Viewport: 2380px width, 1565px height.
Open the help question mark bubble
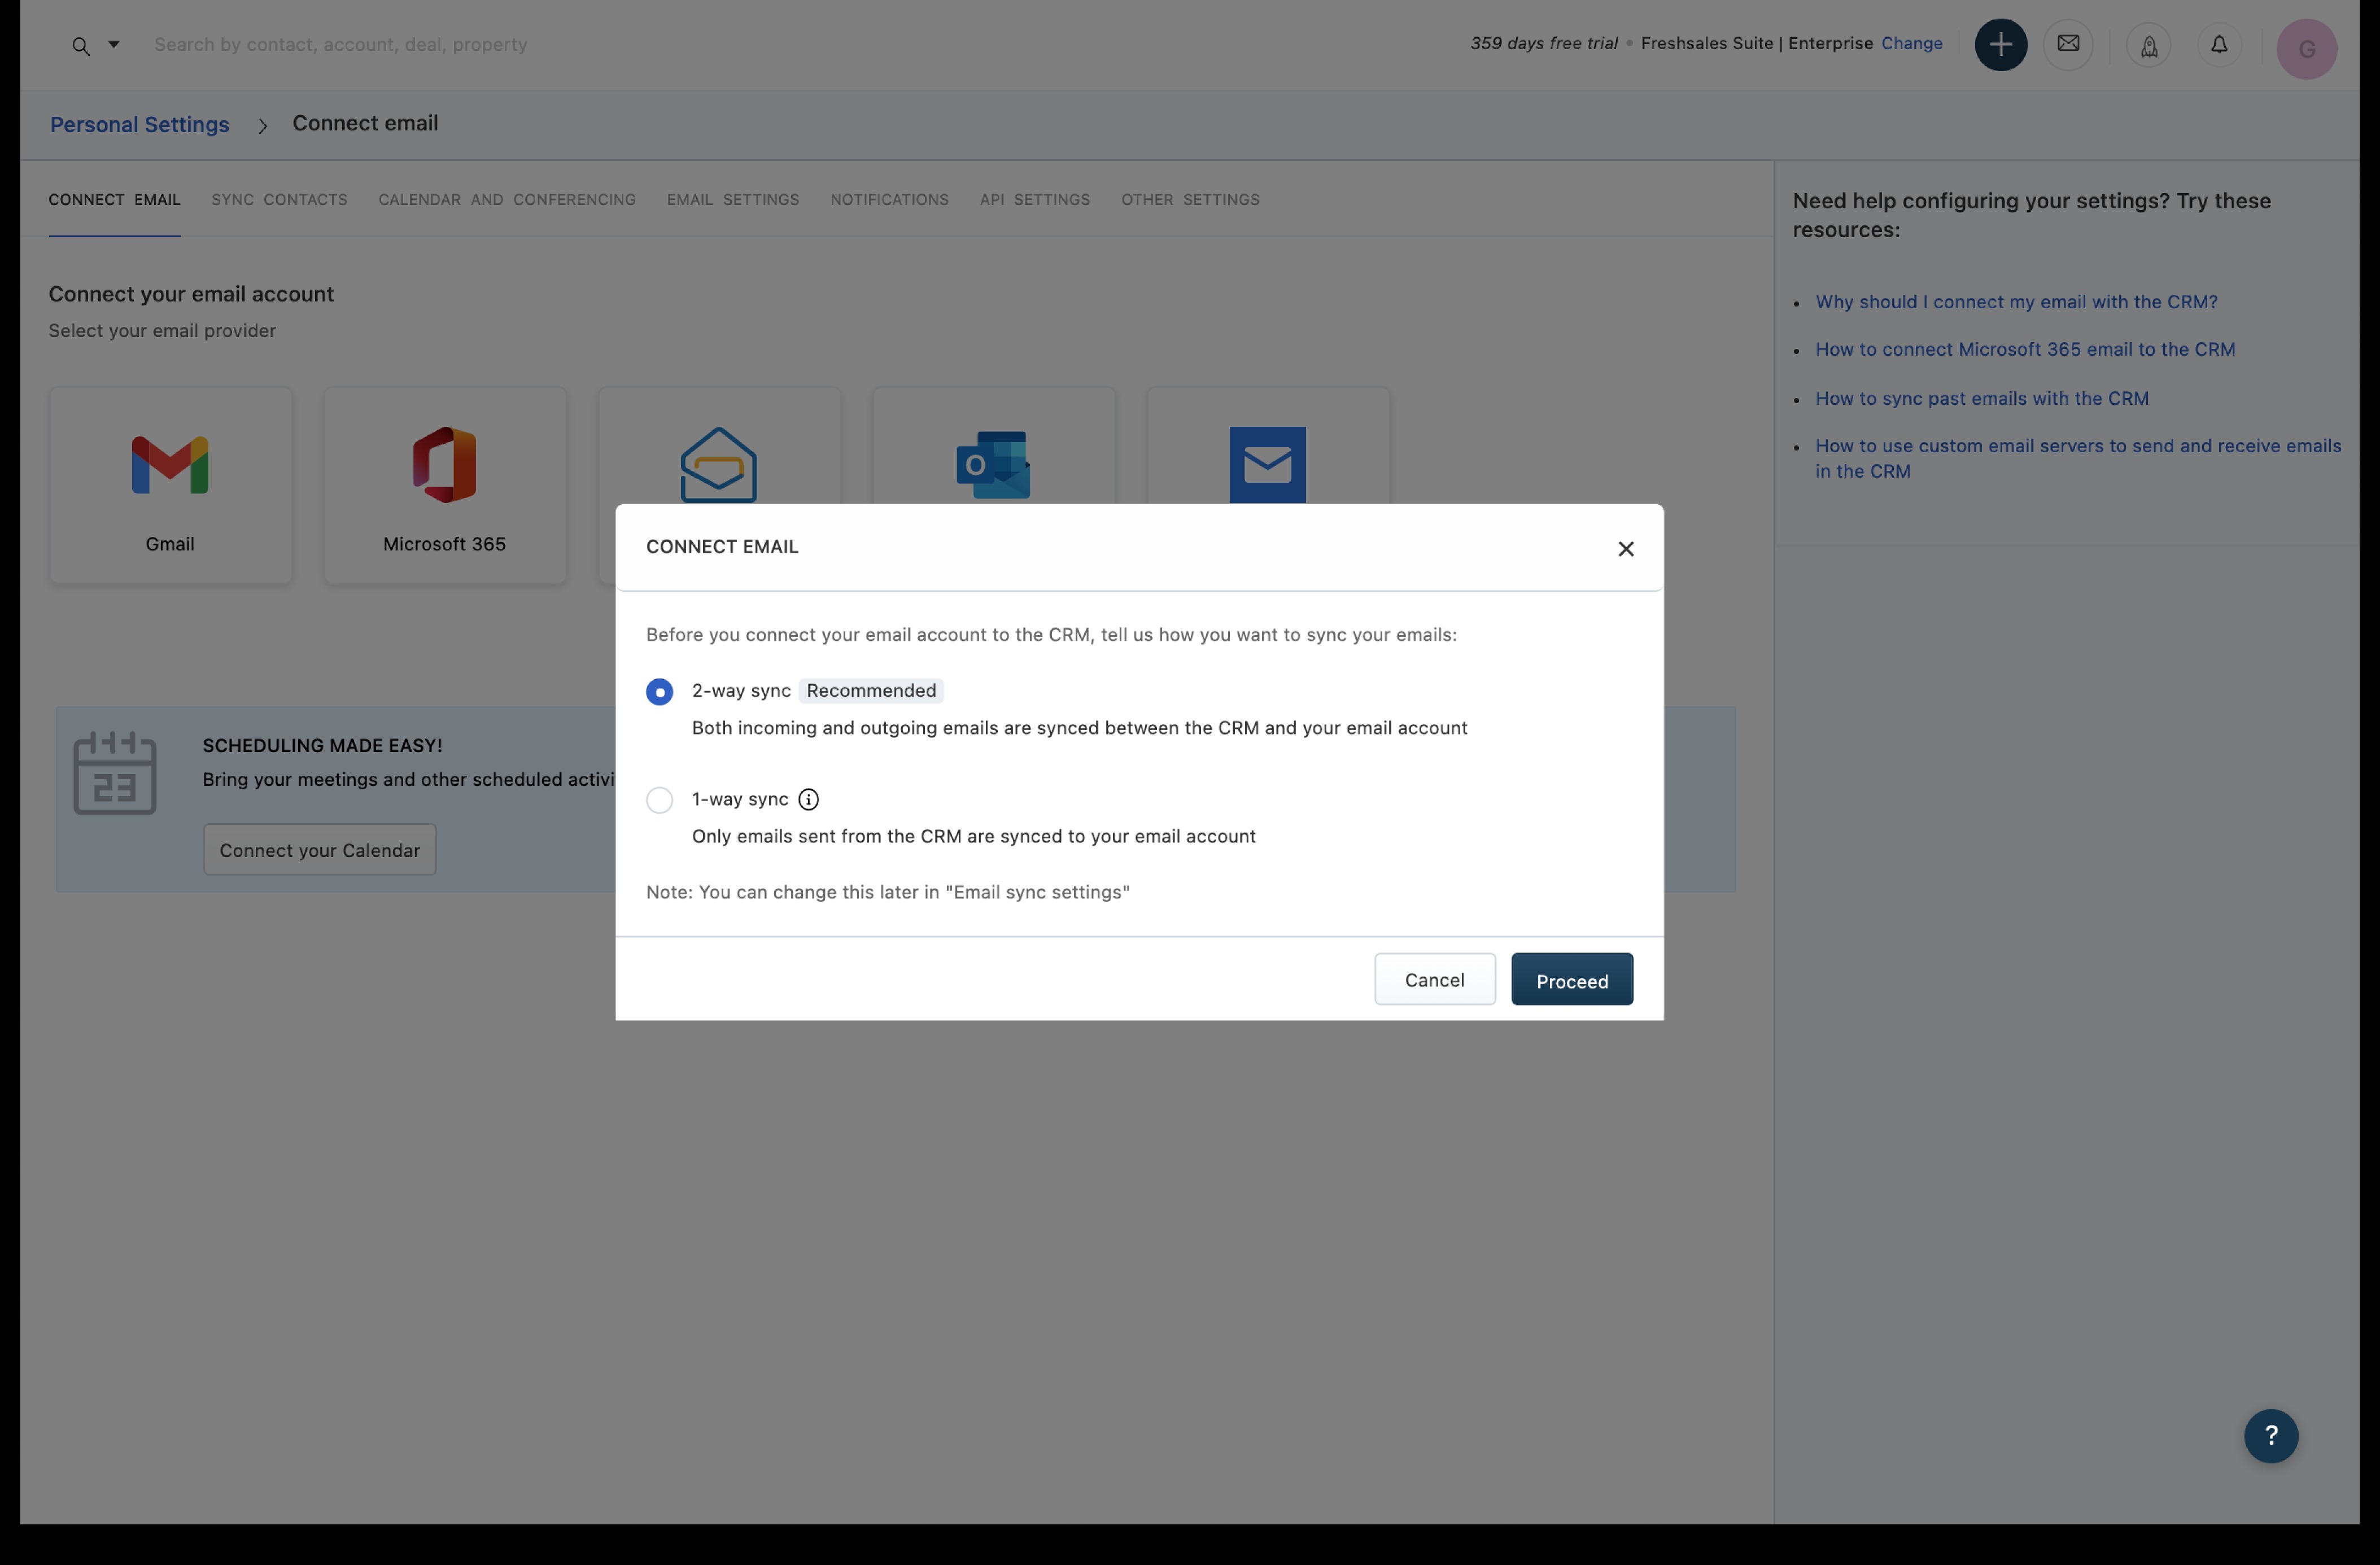tap(2270, 1436)
